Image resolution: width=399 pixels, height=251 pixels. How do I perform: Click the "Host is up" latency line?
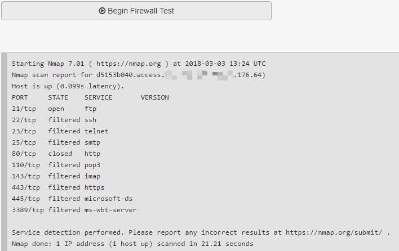click(x=68, y=86)
